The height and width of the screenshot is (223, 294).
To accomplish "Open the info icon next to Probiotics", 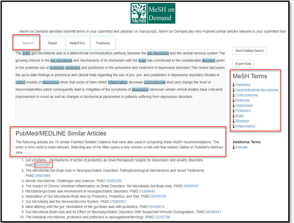I will coord(234,111).
